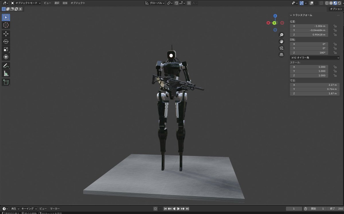344x214 pixels.
Task: Open the グローバル orientation dropdown
Action: (x=155, y=3)
